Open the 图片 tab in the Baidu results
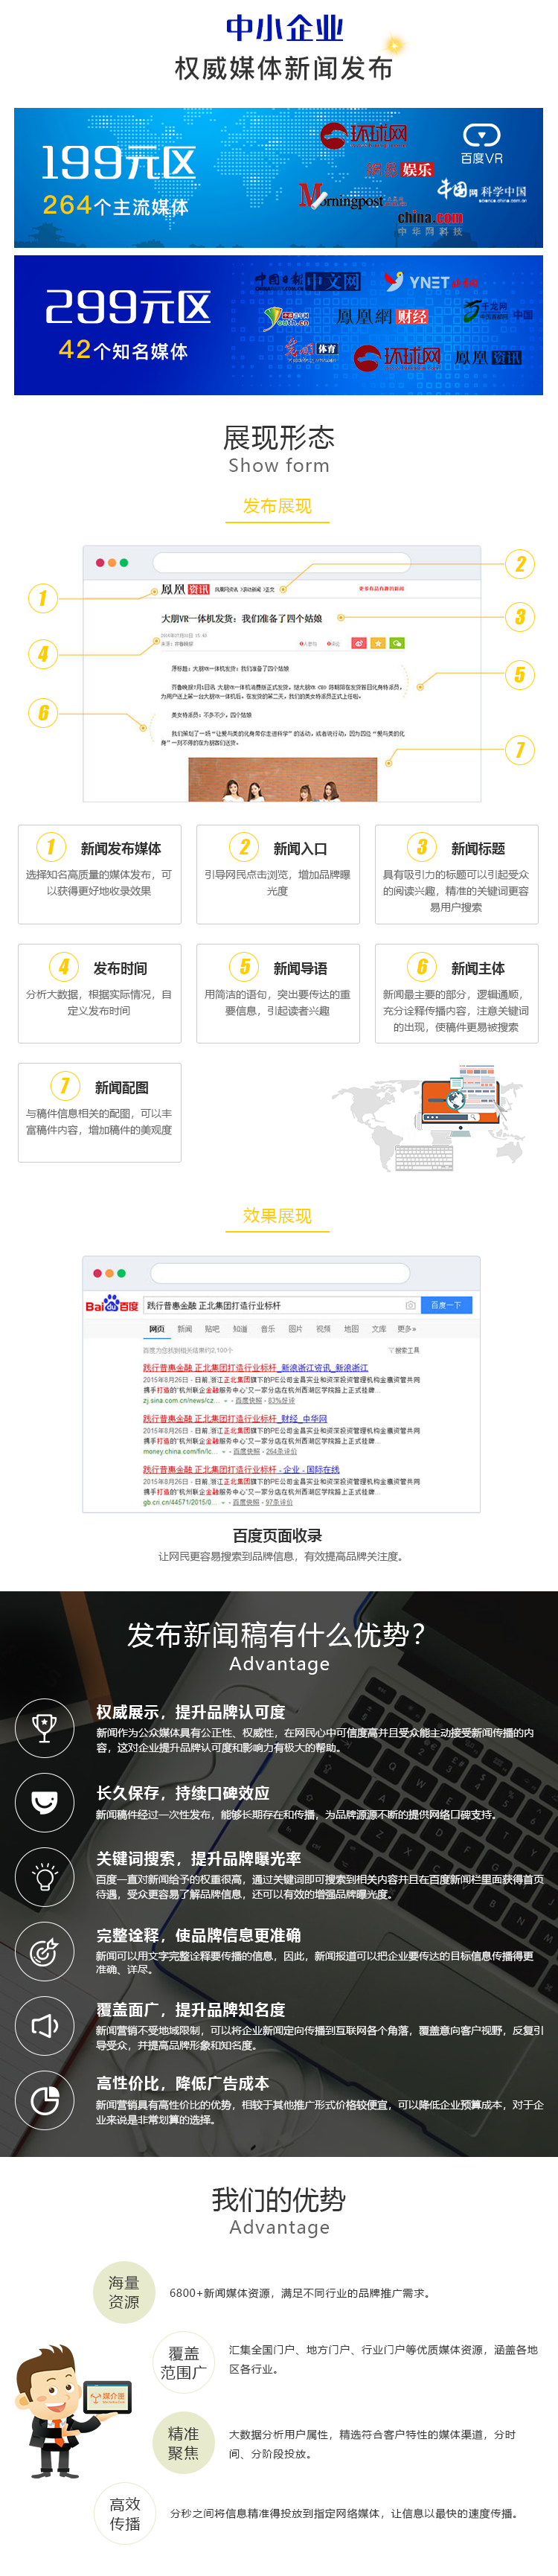Viewport: 558px width, 2576px height. [x=295, y=1329]
